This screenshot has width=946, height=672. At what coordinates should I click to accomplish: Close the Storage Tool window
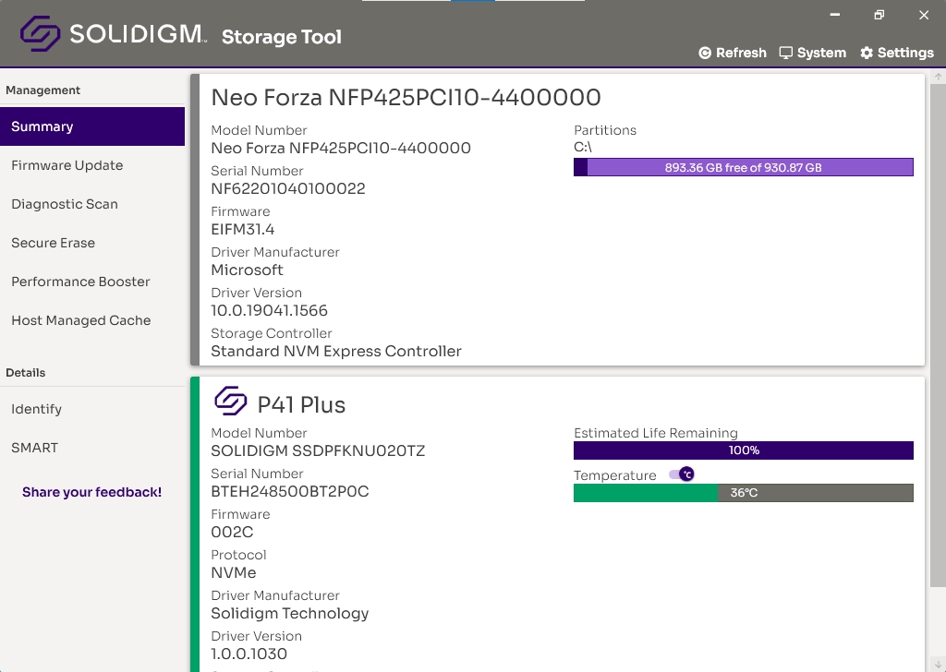pyautogui.click(x=924, y=15)
